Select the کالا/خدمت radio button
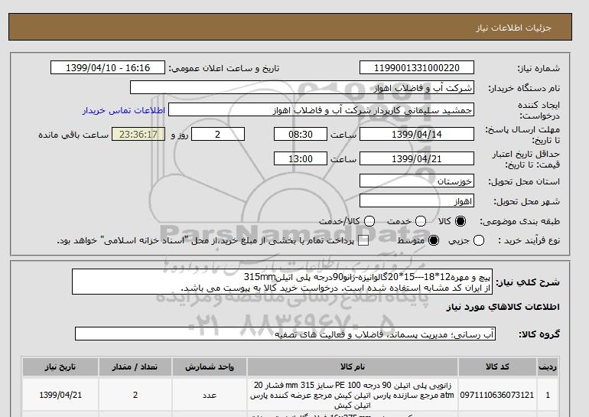 point(369,221)
